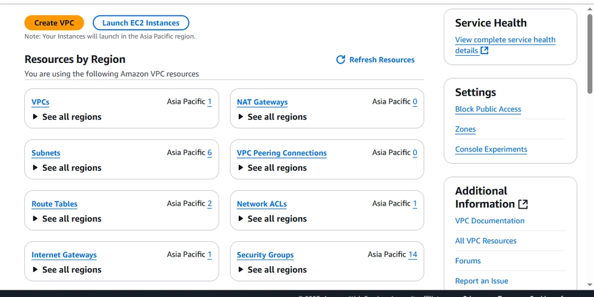Open the Forums link
This screenshot has width=594, height=297.
[x=468, y=261]
